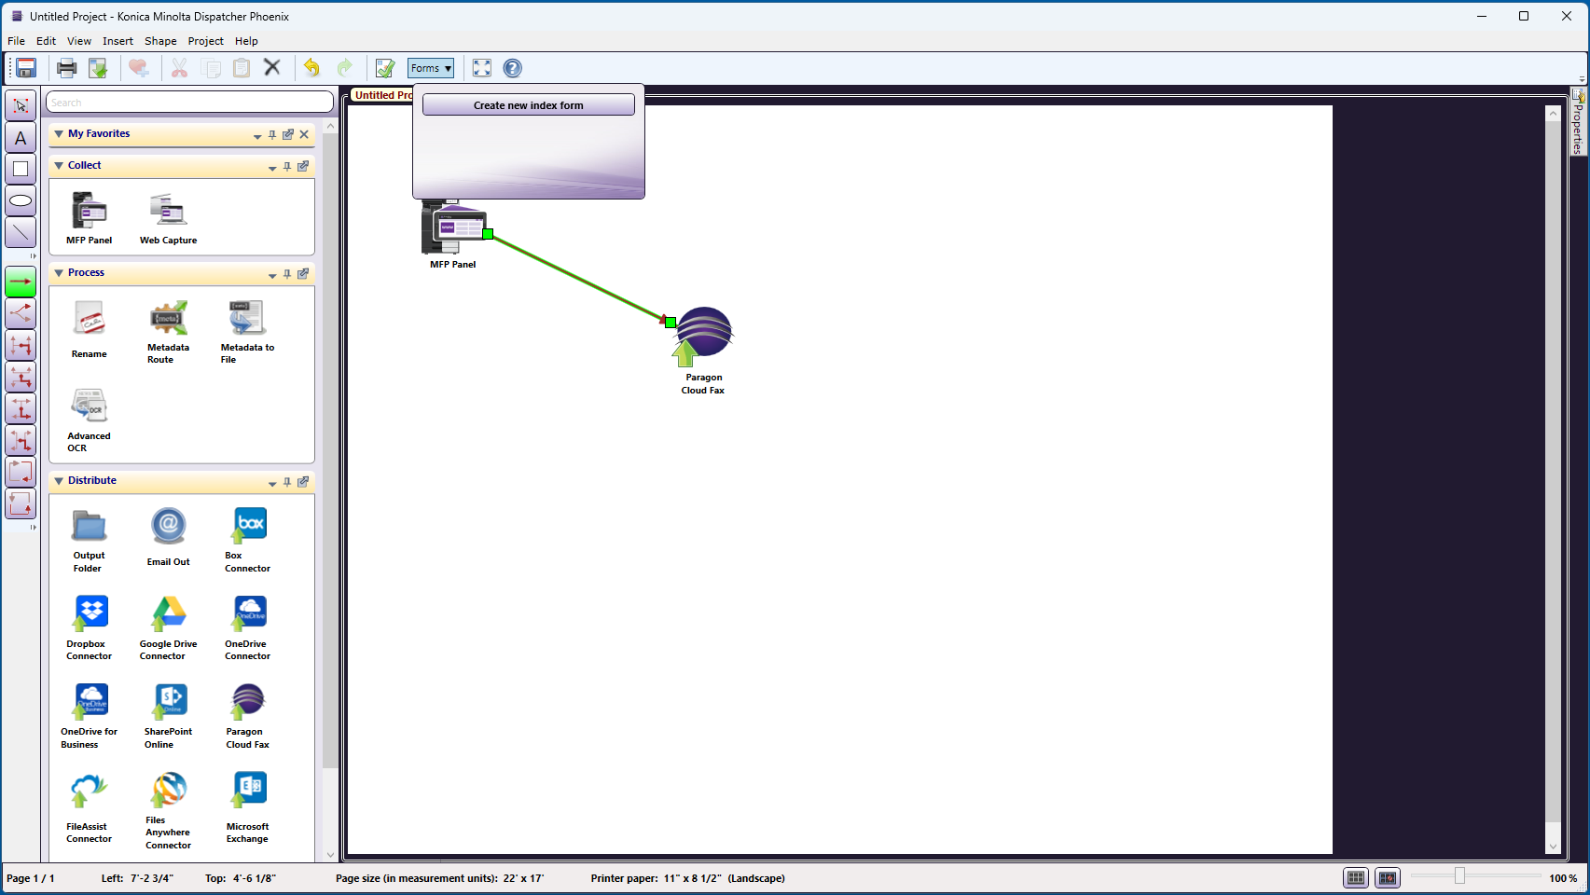This screenshot has width=1590, height=895.
Task: Open Collect panel options dropdown arrow
Action: click(272, 168)
